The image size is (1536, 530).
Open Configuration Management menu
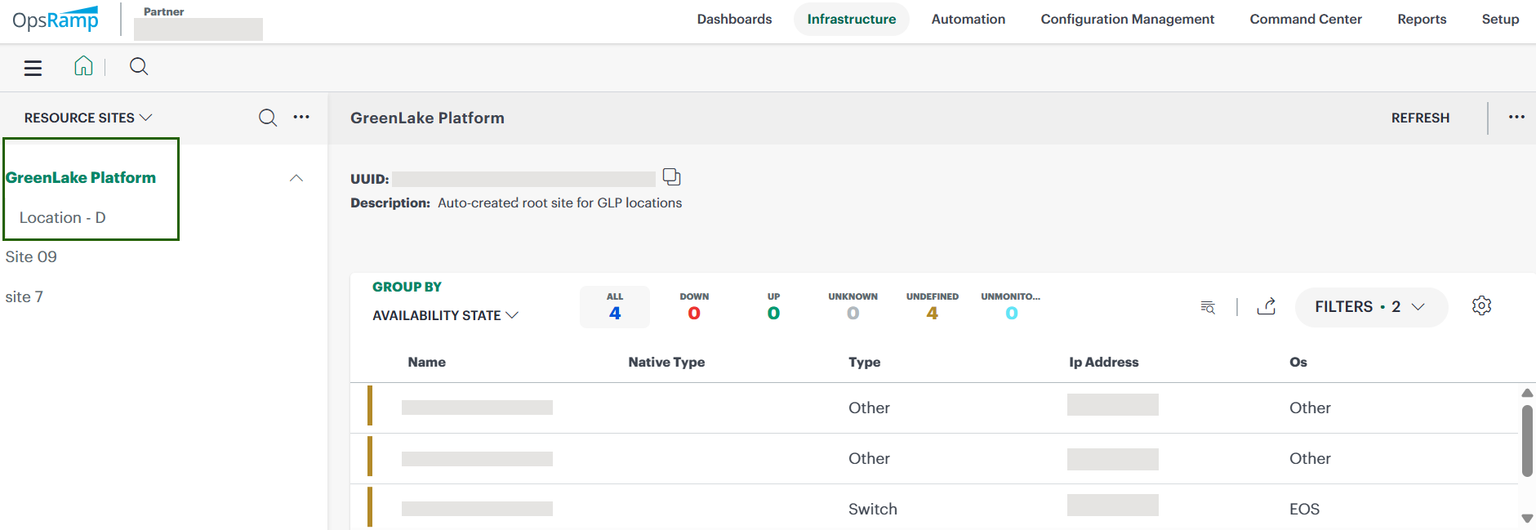1127,19
